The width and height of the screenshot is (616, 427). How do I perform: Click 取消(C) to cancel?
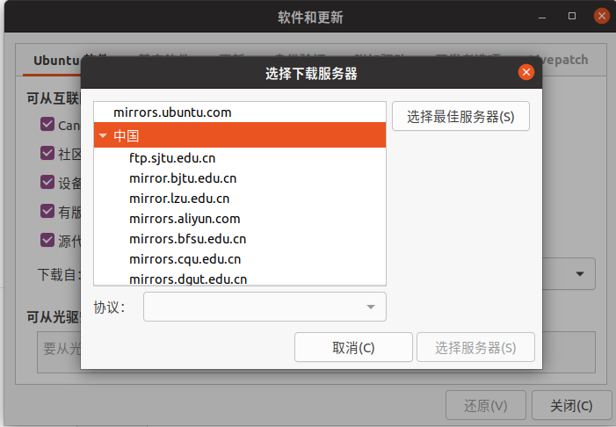[x=353, y=347]
